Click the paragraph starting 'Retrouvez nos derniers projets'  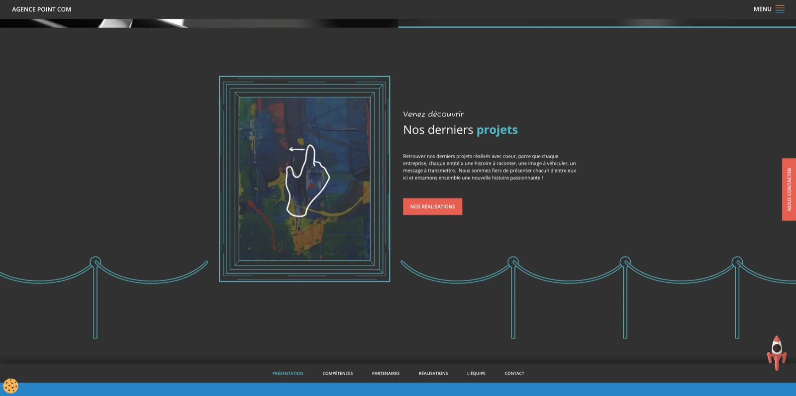(x=490, y=167)
